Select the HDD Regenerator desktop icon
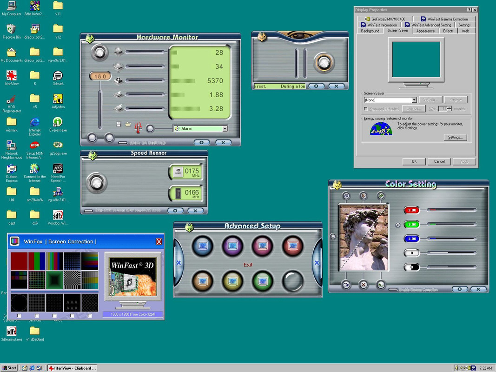This screenshot has width=496, height=372. coord(11,103)
